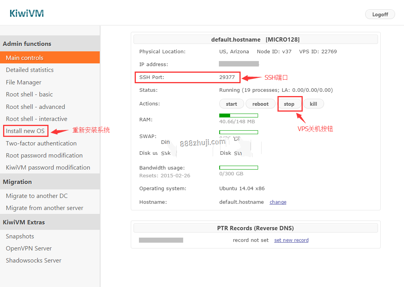Open Shadowsocks Server settings
The width and height of the screenshot is (404, 287).
point(34,261)
